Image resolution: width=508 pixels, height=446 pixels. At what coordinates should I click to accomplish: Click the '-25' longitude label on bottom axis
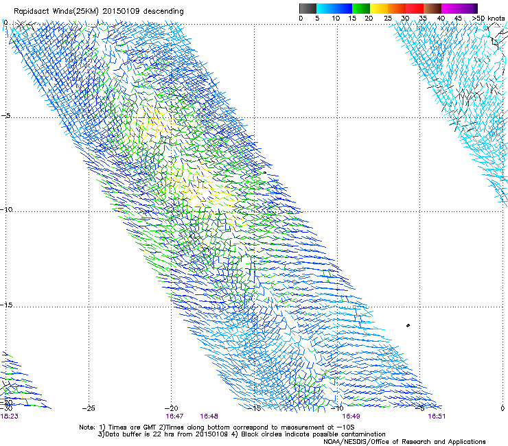89,408
